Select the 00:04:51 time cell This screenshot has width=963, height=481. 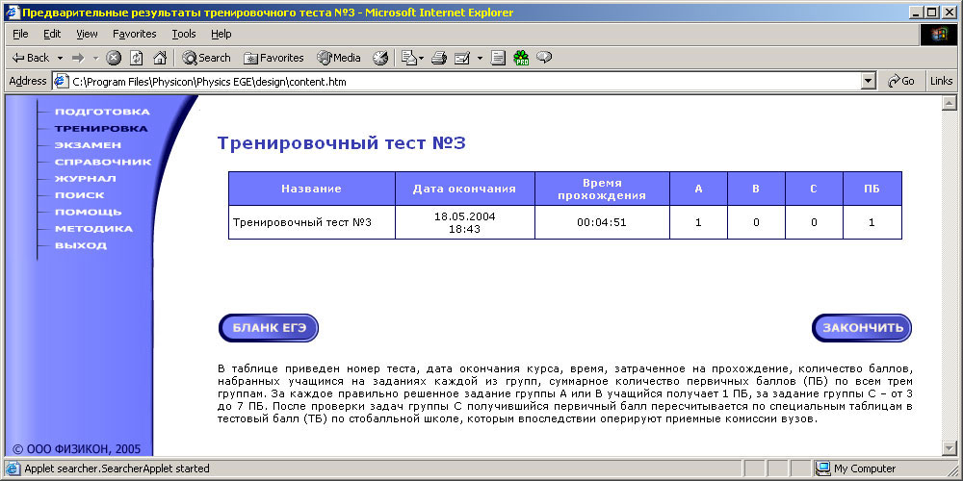click(603, 222)
